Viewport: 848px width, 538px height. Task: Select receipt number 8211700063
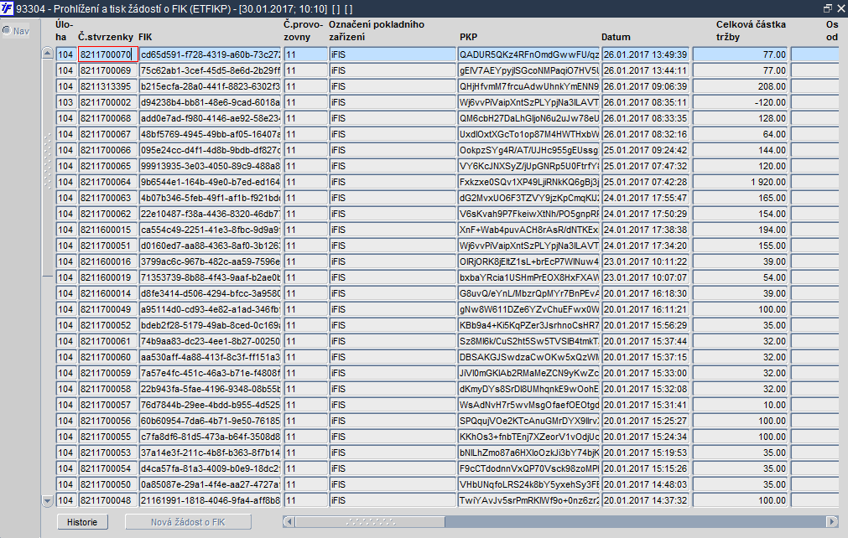tap(108, 198)
